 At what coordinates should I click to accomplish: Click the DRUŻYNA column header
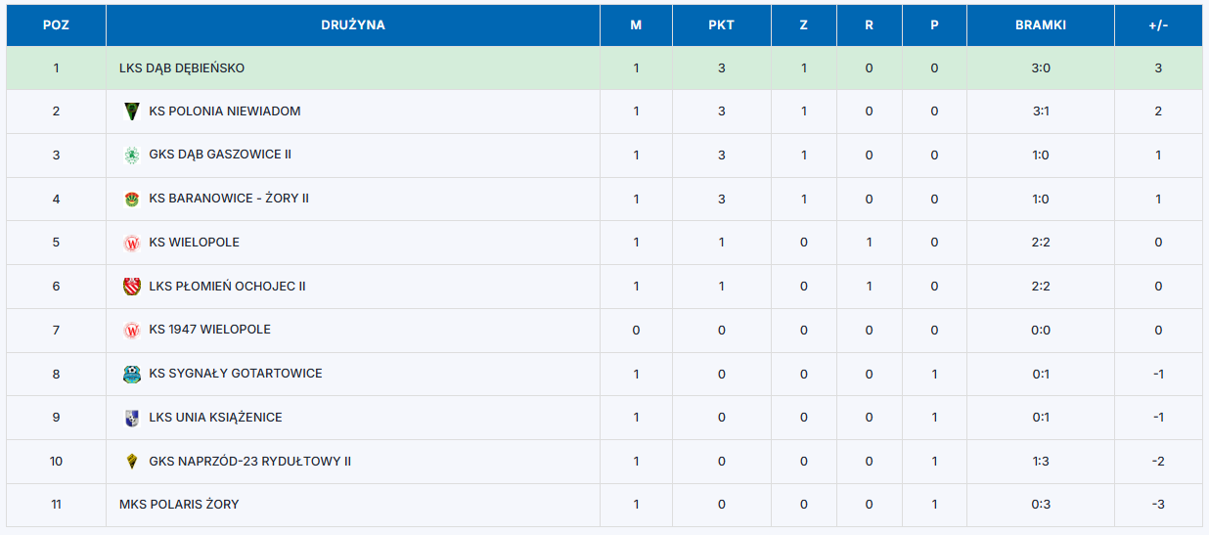tap(353, 25)
